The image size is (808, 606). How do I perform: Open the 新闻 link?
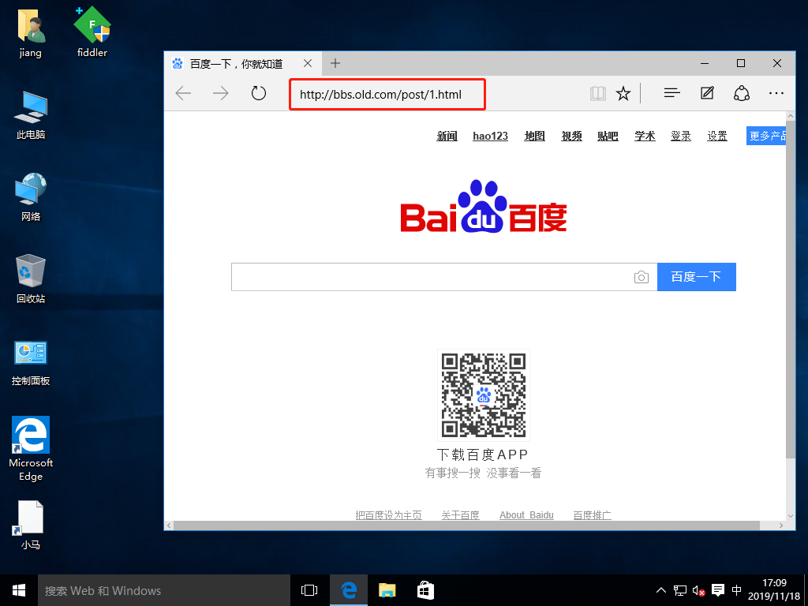pyautogui.click(x=447, y=136)
